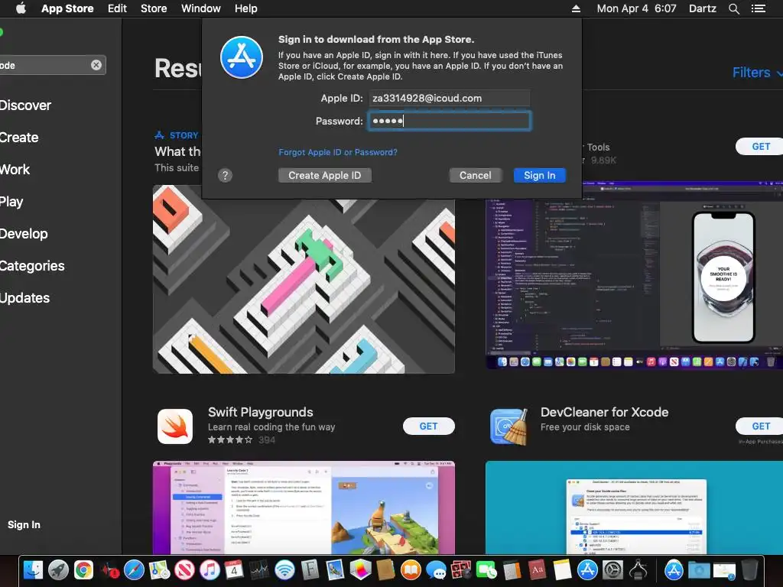Go to Updates in the sidebar
The image size is (783, 587).
pos(25,298)
